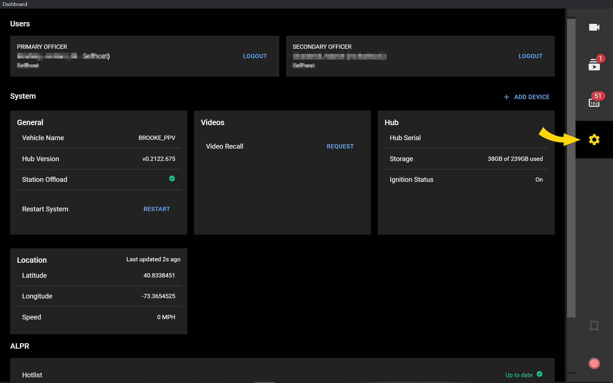This screenshot has height=383, width=613.
Task: Select the Dashboard tab
Action: pos(14,4)
